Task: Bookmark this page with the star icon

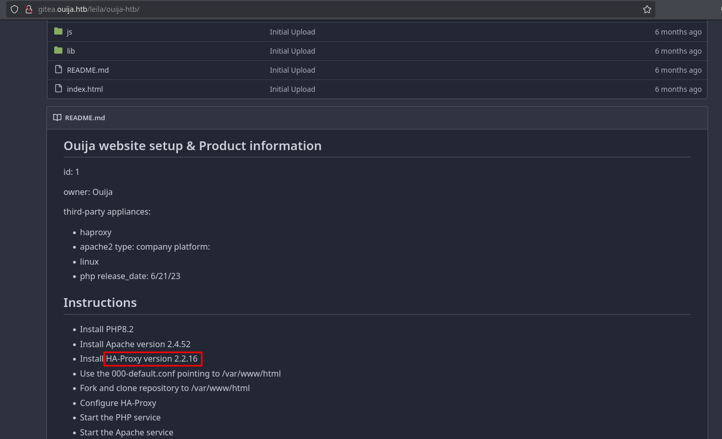Action: tap(647, 9)
